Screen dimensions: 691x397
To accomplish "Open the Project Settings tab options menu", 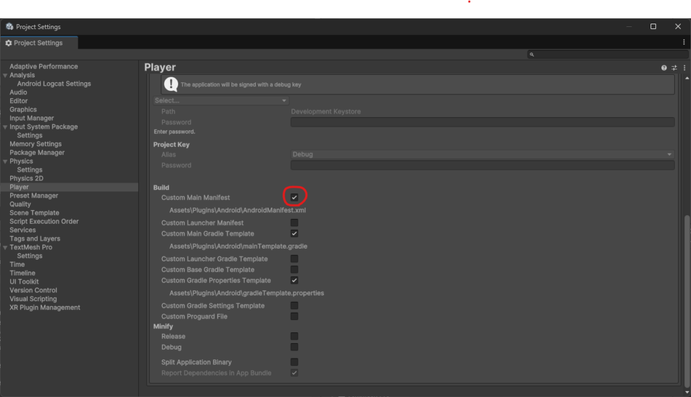I will tap(684, 42).
